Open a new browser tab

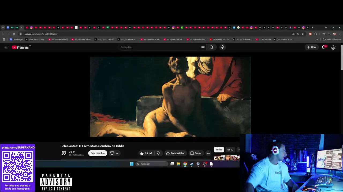point(312,27)
